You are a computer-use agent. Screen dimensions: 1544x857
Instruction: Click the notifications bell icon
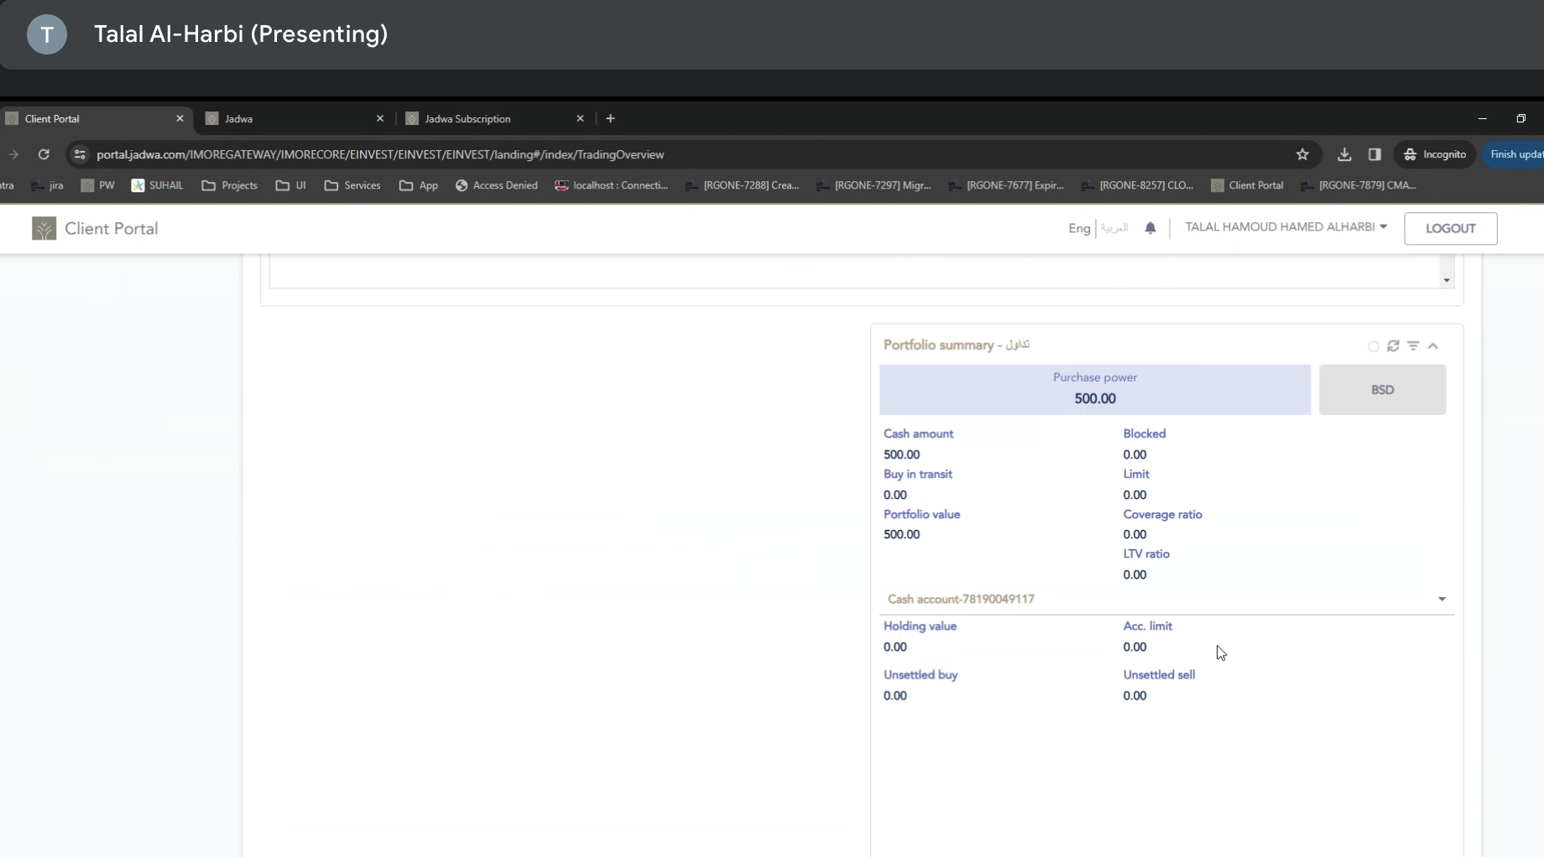(1150, 228)
